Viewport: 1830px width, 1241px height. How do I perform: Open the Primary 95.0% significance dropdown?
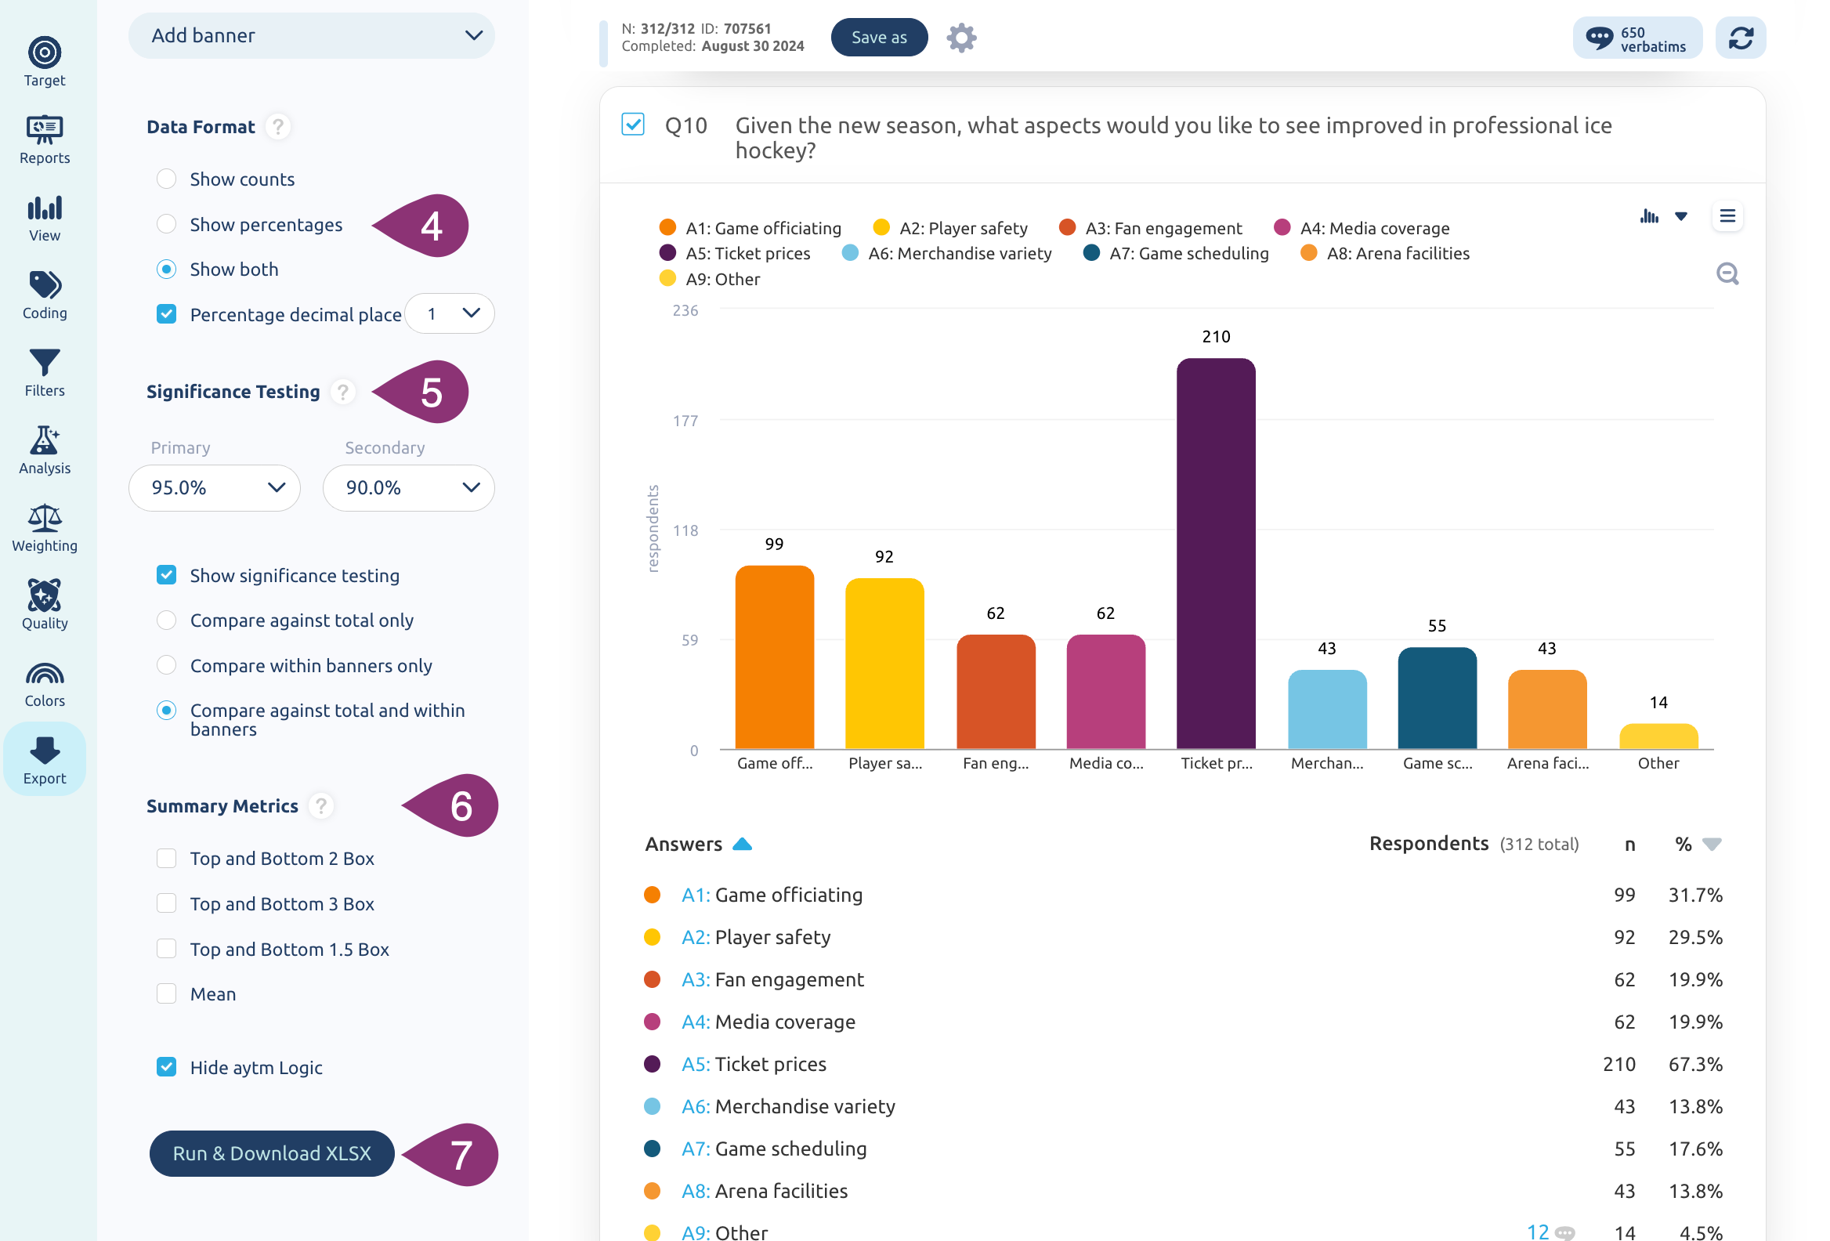[x=214, y=487]
